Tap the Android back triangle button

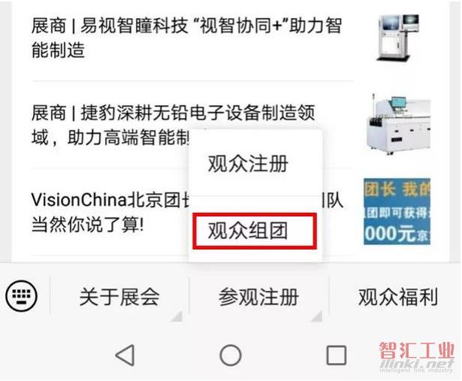tap(125, 355)
